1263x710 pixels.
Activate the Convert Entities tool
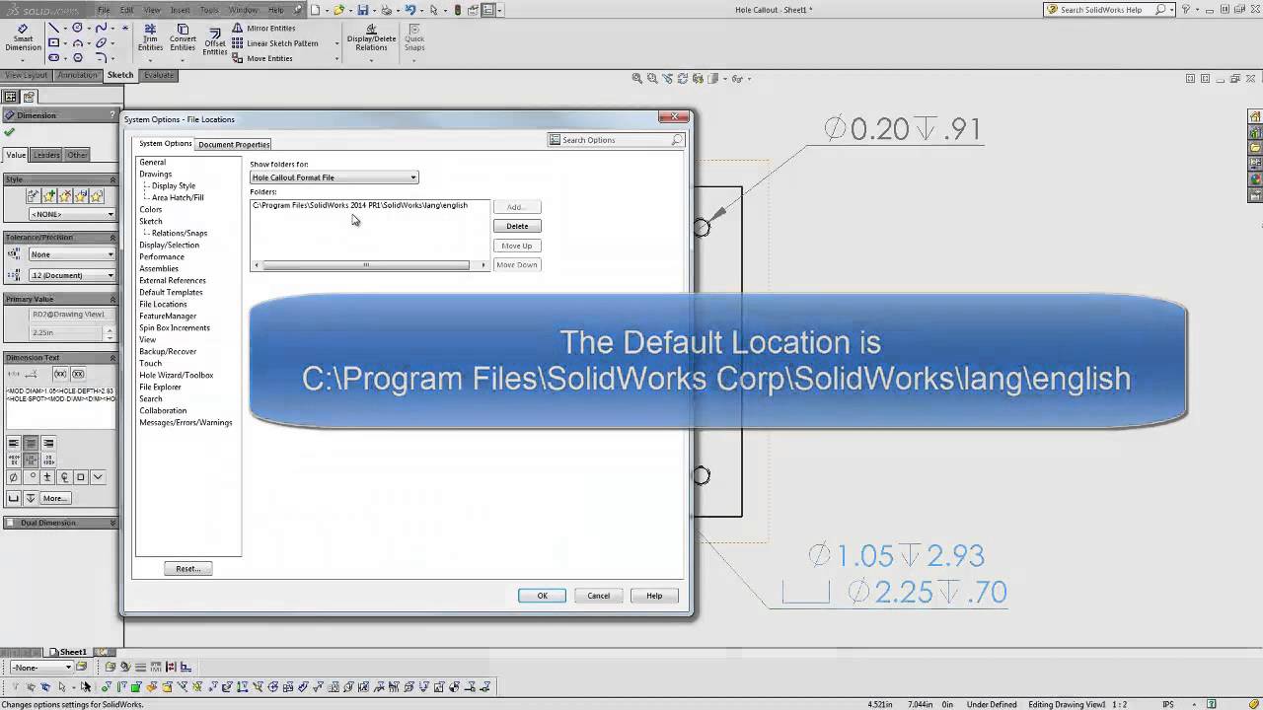(183, 37)
